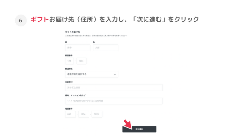Viewport: 250px width, 140px height.
Task: Focus the 名 field with placeholder 太郎
Action: [106, 48]
